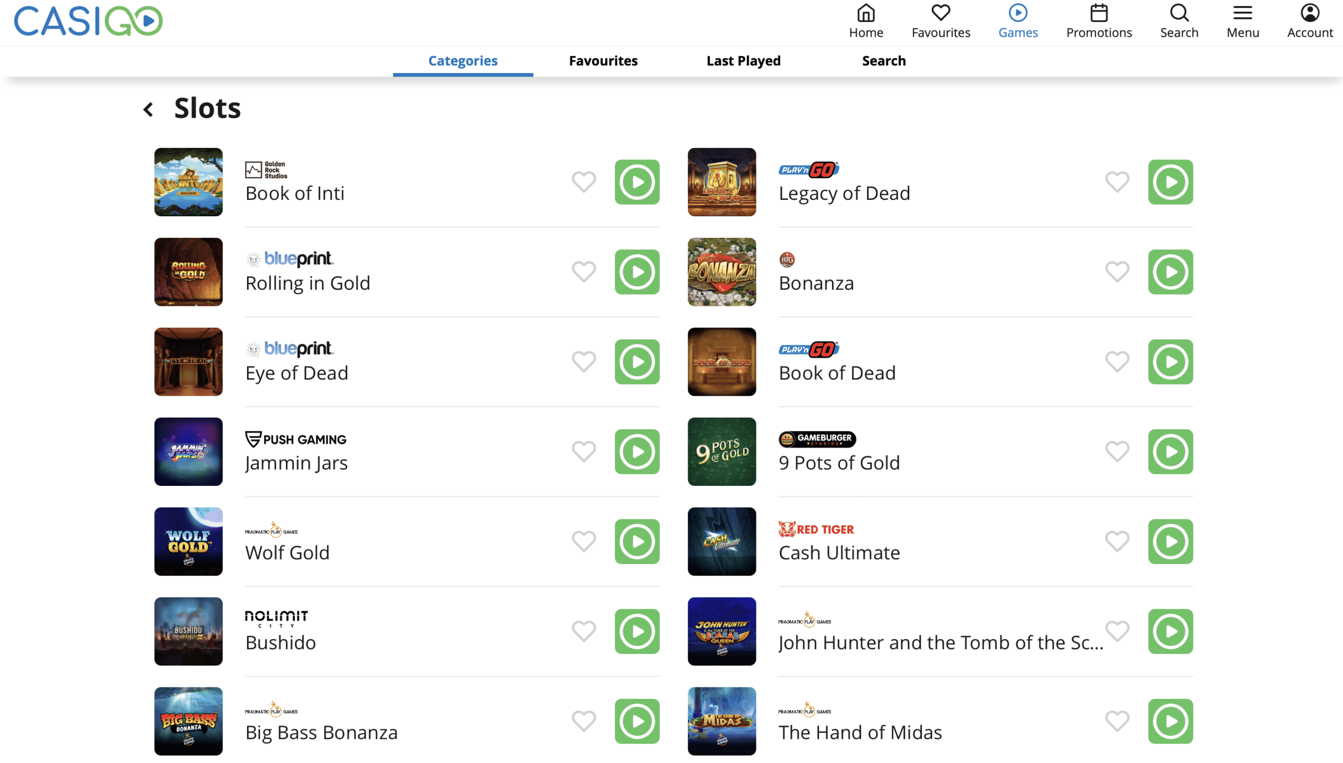Play The Hand of Midas
This screenshot has width=1343, height=763.
tap(1170, 721)
